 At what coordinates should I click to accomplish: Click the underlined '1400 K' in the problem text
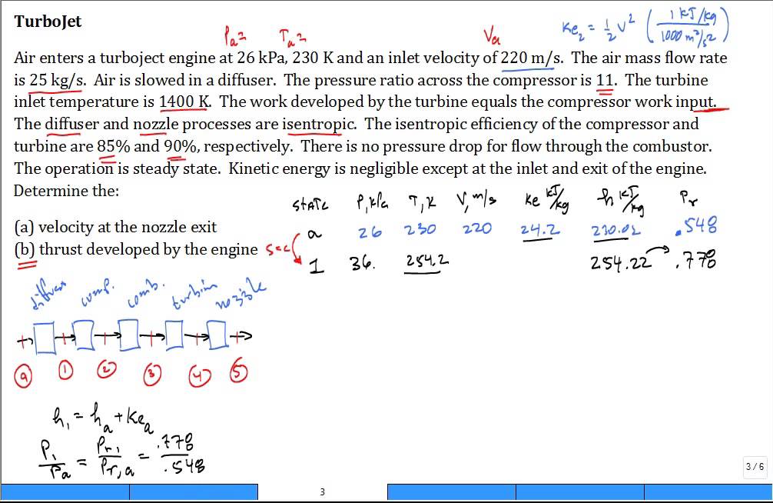185,102
